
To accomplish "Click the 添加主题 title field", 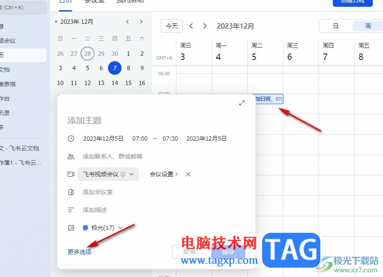I will pos(85,120).
